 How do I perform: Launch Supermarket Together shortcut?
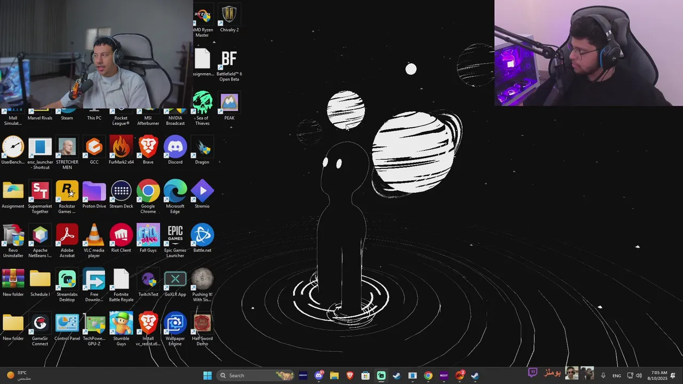pos(40,197)
